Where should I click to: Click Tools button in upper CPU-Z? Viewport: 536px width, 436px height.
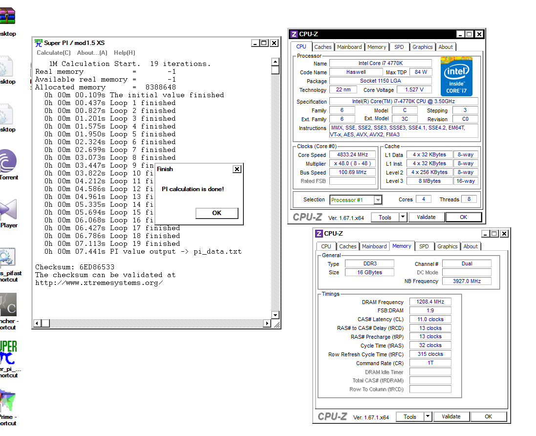coord(385,217)
